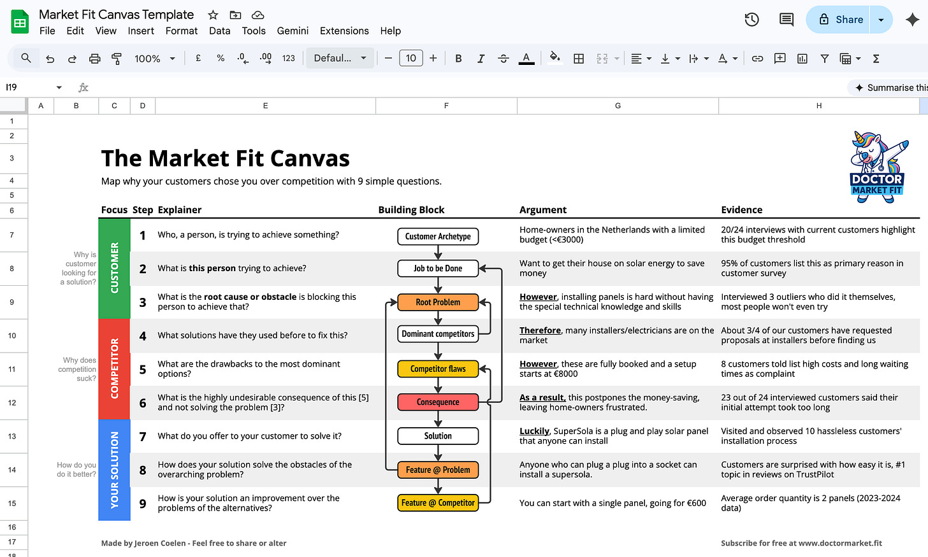Open the Data menu
The image size is (928, 557).
[x=220, y=31]
